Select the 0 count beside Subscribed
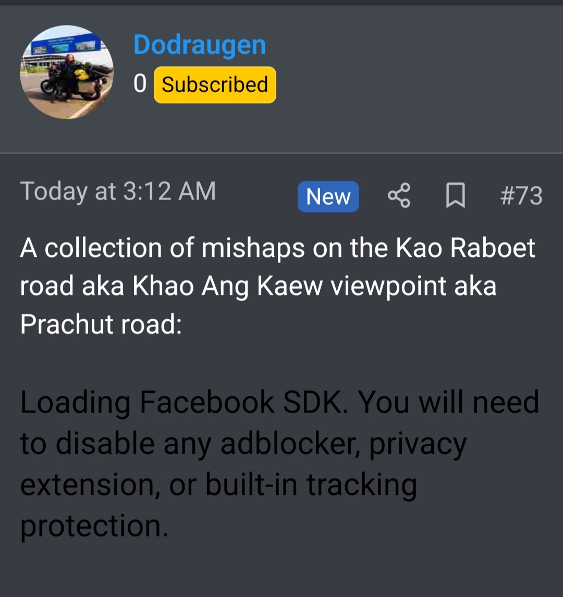563x597 pixels. point(140,84)
